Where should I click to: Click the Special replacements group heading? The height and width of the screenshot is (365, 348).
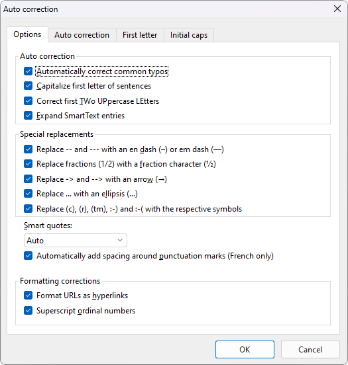pyautogui.click(x=57, y=134)
